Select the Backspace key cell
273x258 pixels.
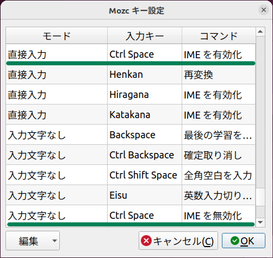pos(145,134)
